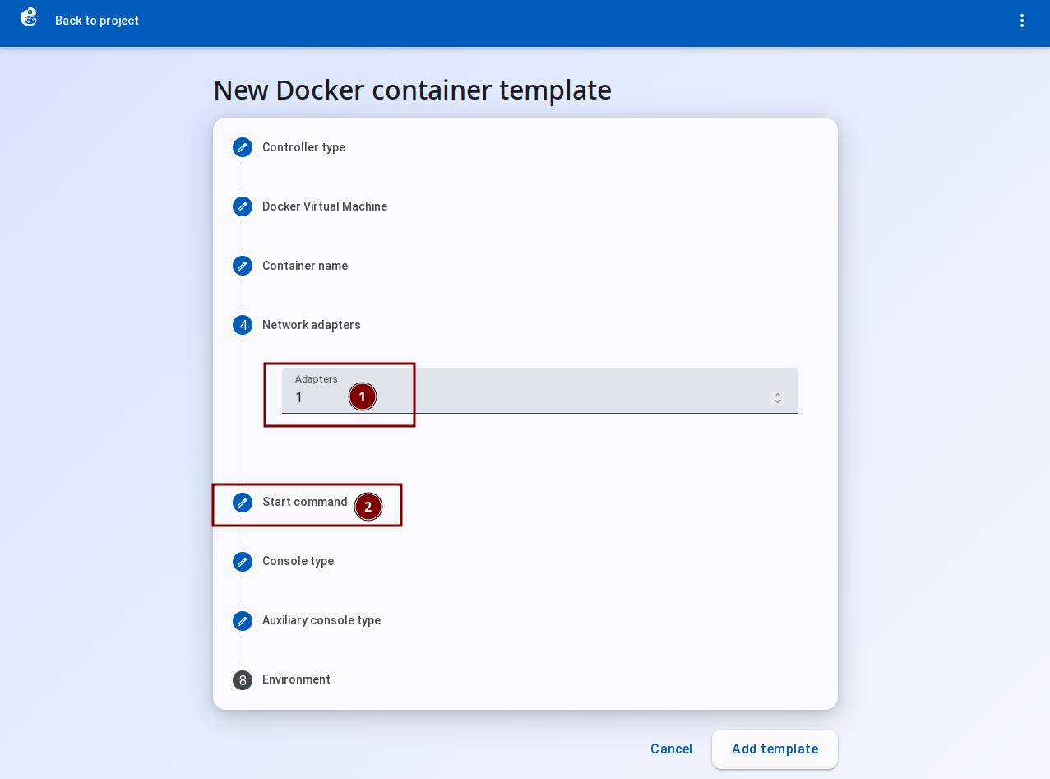Open the Auxiliary console type step
Screen dimensions: 1050x779
coord(321,620)
